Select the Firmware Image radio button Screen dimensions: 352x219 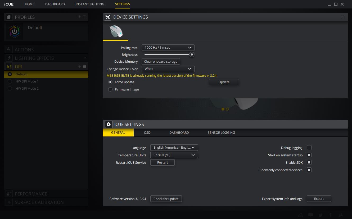point(110,89)
